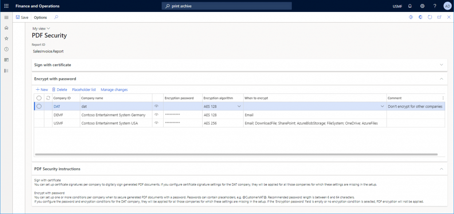Click the Don't encrypt for other companies comment
This screenshot has height=214, width=454.
[x=415, y=107]
